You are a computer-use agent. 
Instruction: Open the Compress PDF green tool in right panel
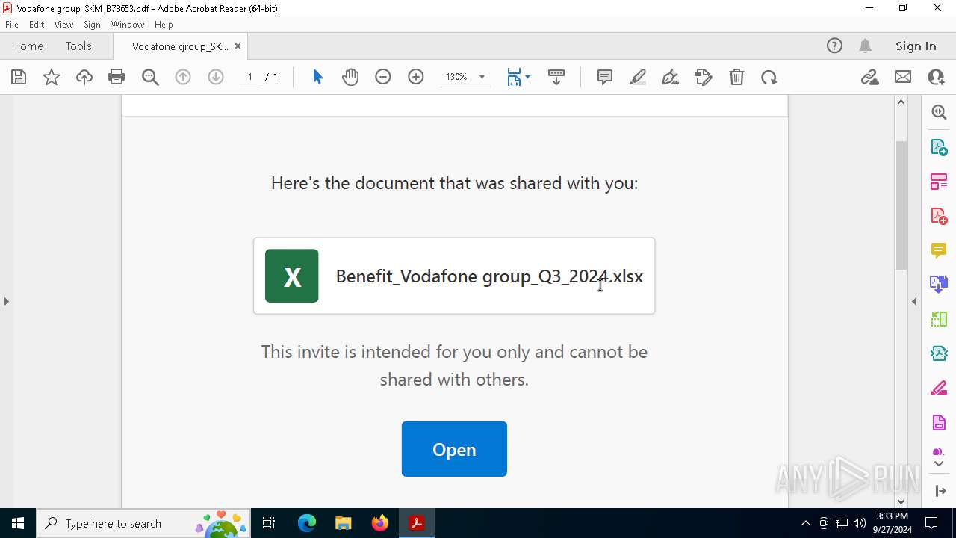pos(939,319)
